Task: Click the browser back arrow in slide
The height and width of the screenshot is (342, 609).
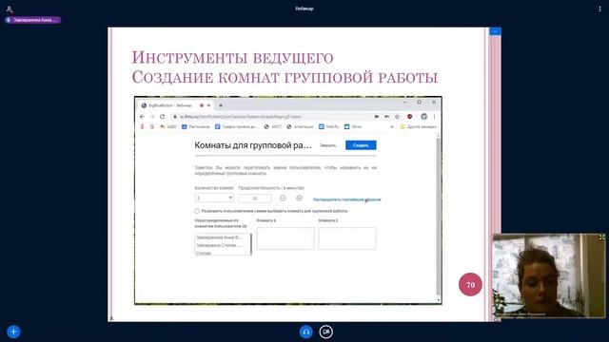Action: (x=142, y=116)
